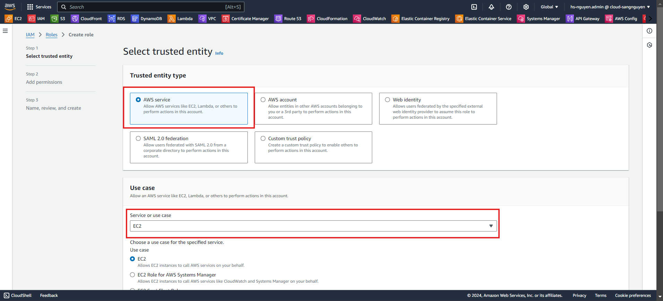Click the Lambda shortcut icon

click(x=180, y=19)
